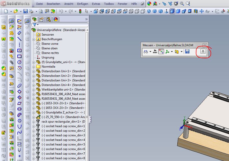Open Edit Appearance color ball icon

[149, 4]
